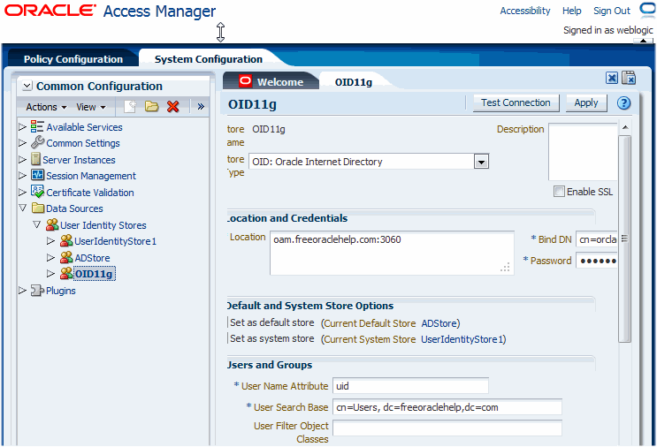This screenshot has height=447, width=657.
Task: Click the blue Help question mark icon
Action: coord(623,103)
